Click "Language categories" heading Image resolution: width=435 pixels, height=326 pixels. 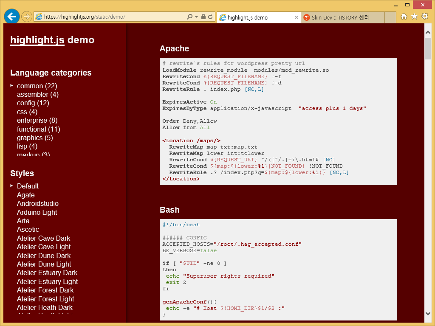(51, 73)
